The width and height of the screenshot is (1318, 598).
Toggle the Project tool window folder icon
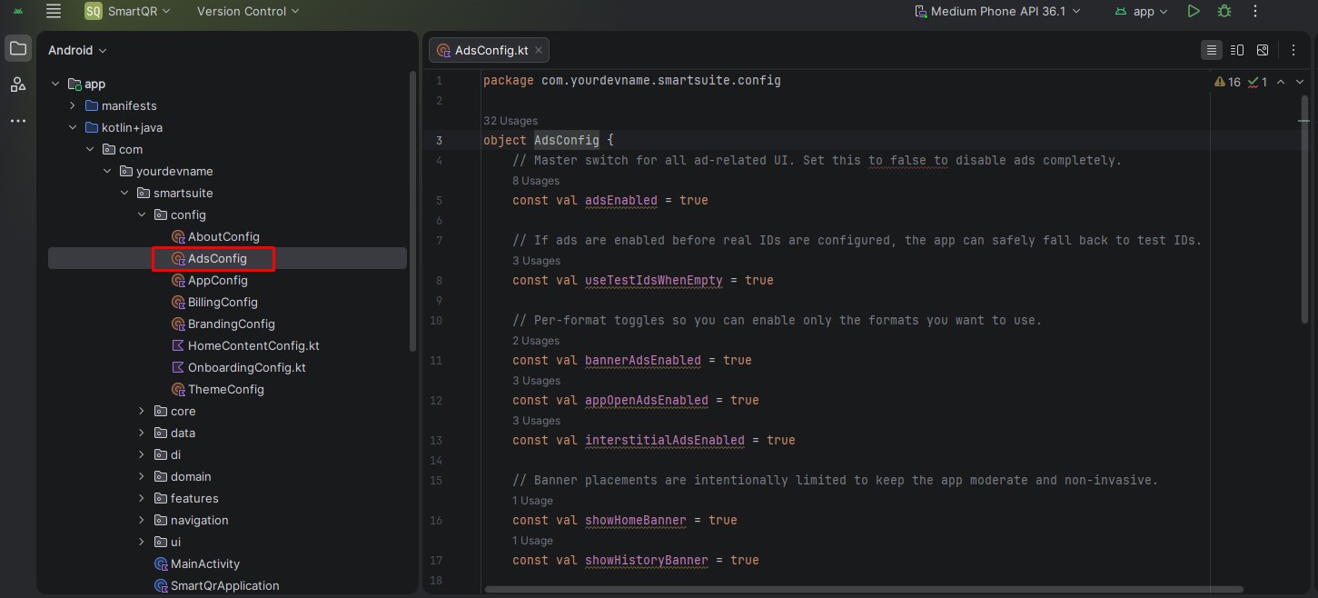point(18,49)
